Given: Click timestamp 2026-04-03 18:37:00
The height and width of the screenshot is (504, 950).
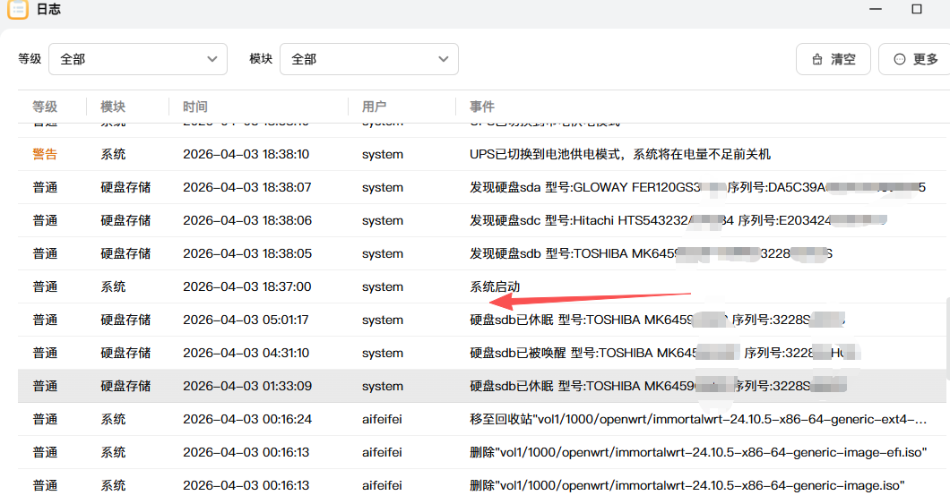Looking at the screenshot, I should 247,286.
